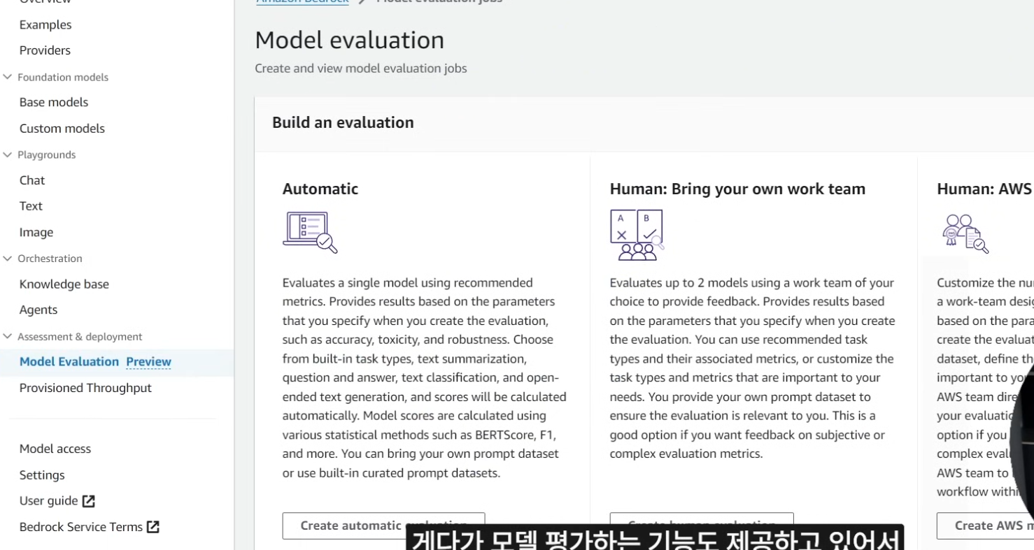Viewport: 1034px width, 550px height.
Task: Select Model Evaluation in the sidebar
Action: 69,361
